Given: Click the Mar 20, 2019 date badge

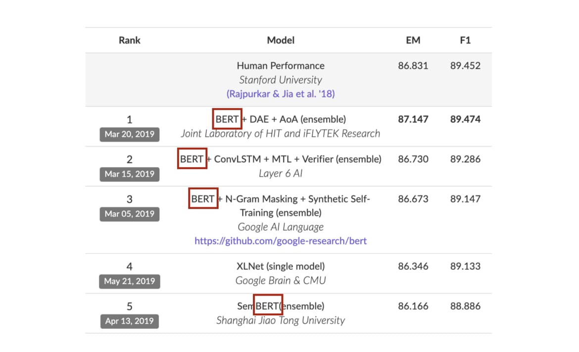Looking at the screenshot, I should click(130, 134).
